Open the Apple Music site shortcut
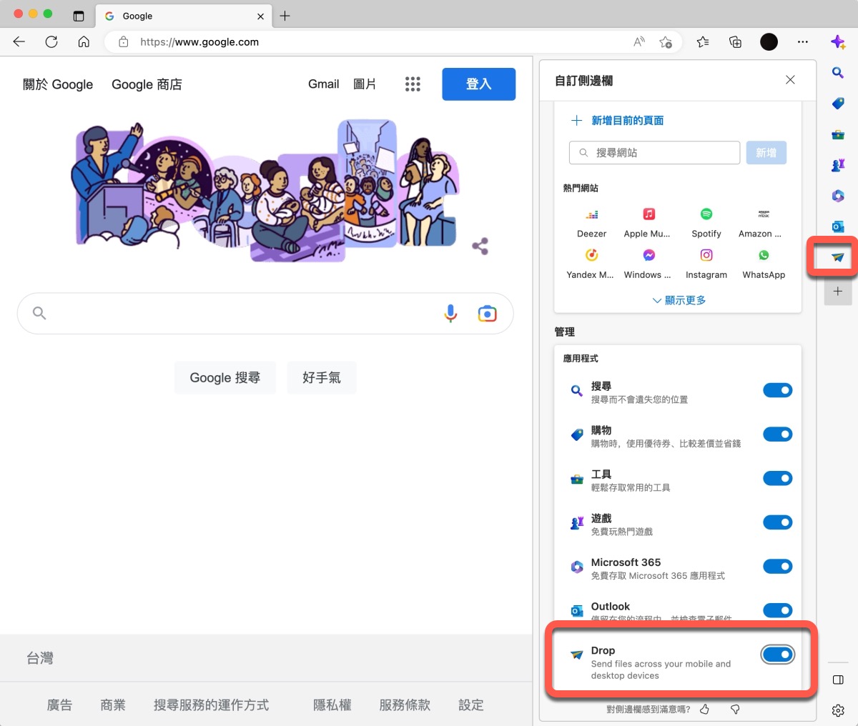This screenshot has width=858, height=726. [648, 223]
